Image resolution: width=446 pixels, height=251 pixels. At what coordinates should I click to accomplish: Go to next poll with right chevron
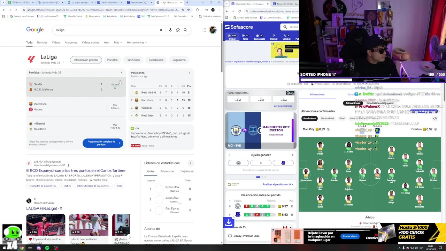(292, 155)
